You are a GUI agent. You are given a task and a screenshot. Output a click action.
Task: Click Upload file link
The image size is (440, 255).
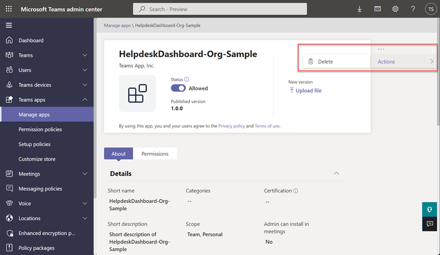coord(306,90)
